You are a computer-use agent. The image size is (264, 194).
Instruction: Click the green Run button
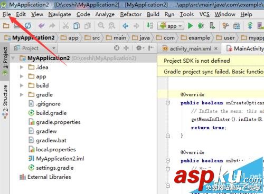[x=190, y=26]
